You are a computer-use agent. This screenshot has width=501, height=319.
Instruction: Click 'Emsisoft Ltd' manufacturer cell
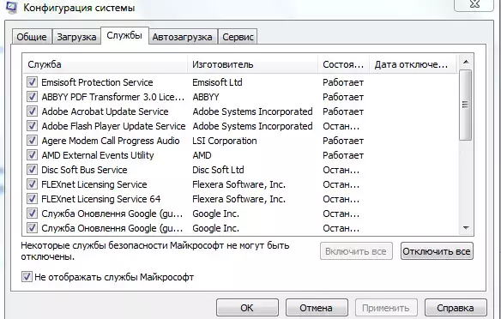click(217, 82)
